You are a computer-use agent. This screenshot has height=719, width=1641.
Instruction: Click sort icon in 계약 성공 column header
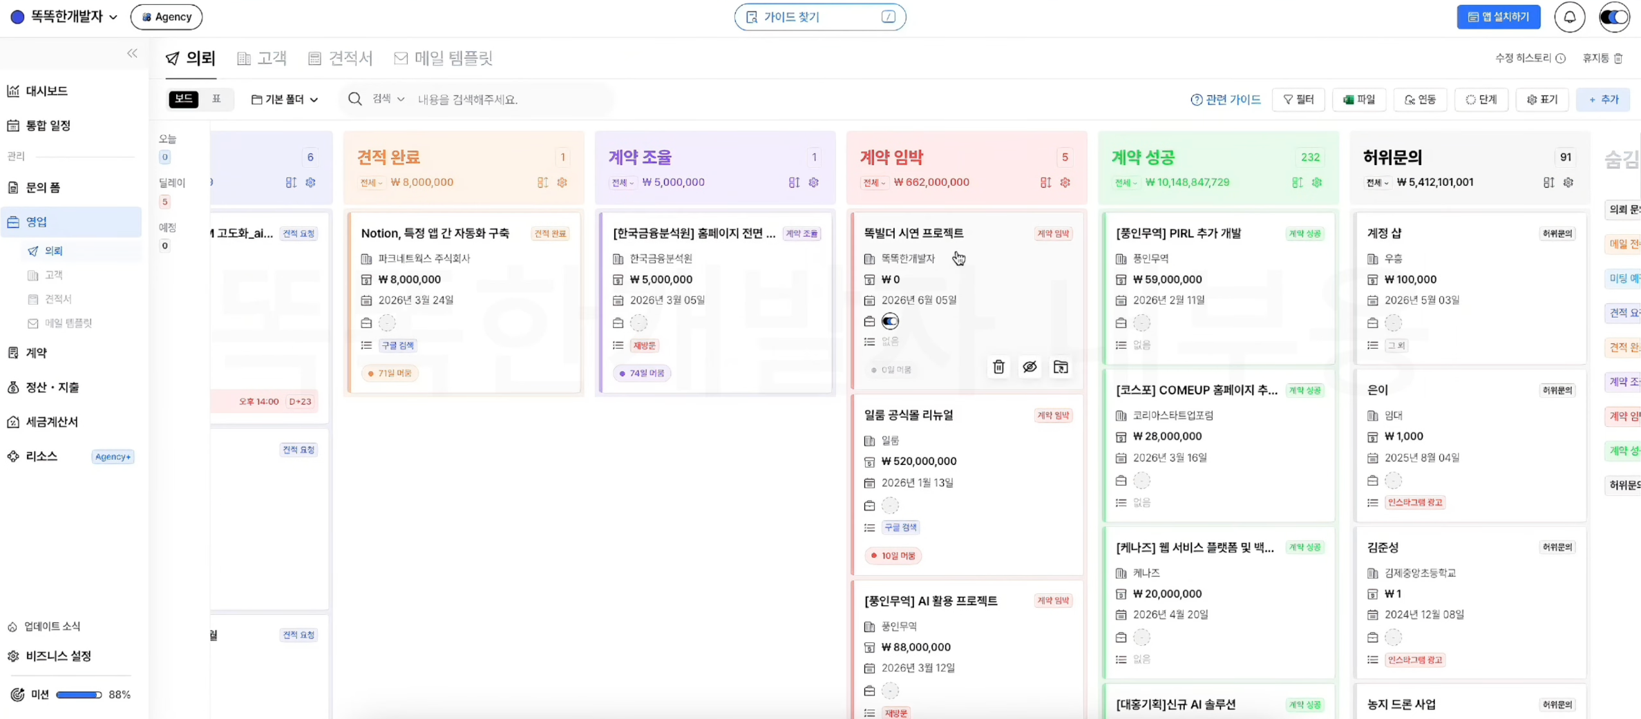pyautogui.click(x=1297, y=182)
